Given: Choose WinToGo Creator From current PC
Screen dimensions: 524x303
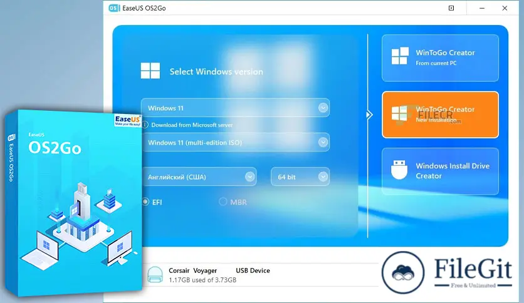Looking at the screenshot, I should click(440, 58).
